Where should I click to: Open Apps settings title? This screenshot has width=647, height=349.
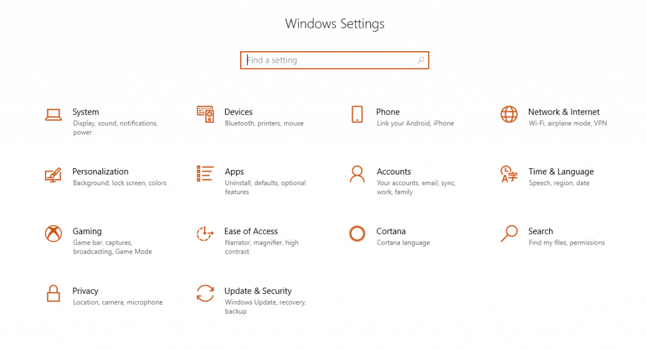pyautogui.click(x=234, y=172)
